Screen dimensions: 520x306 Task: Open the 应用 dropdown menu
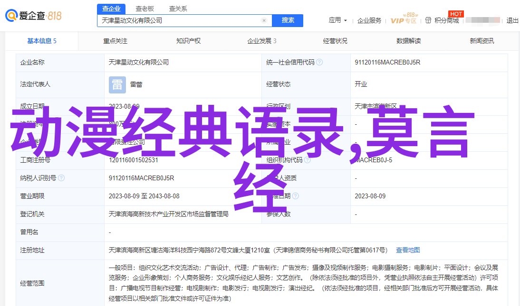click(337, 20)
